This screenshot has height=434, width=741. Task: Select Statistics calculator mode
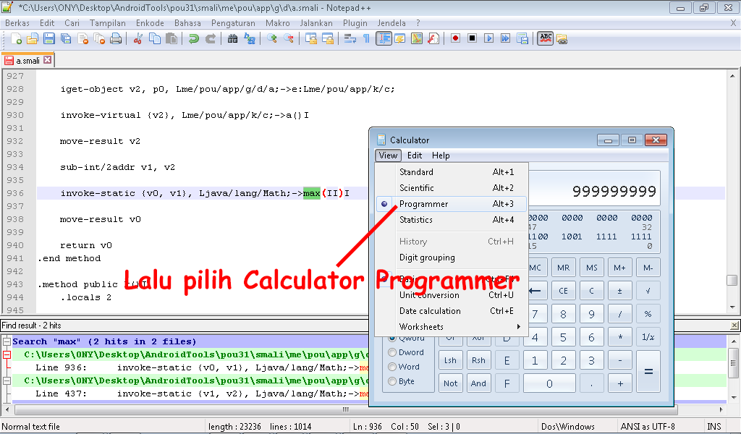pos(452,220)
